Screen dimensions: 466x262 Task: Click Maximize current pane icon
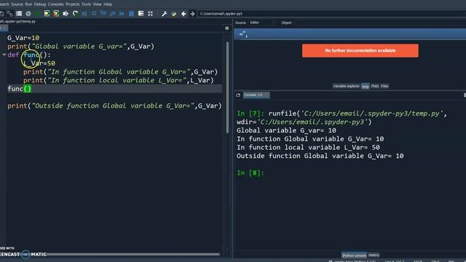coord(141,14)
